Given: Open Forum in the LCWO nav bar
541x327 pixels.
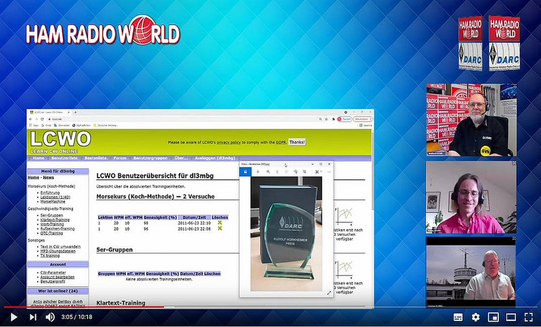Looking at the screenshot, I should (120, 158).
